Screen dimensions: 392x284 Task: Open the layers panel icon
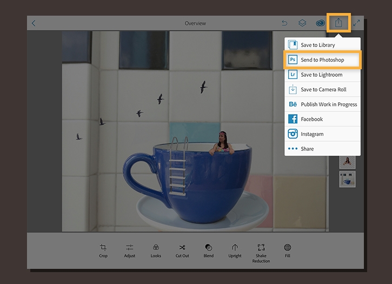(302, 23)
